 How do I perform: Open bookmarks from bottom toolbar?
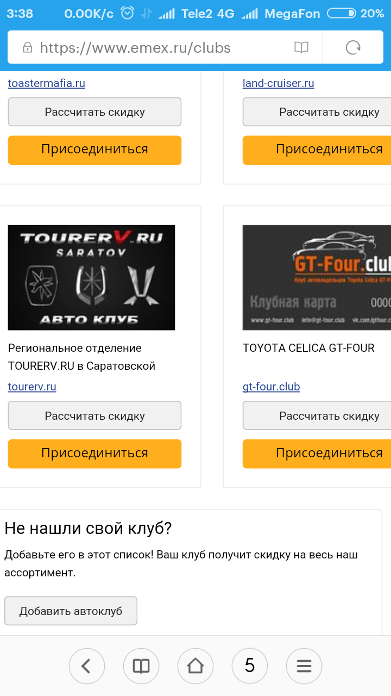[x=141, y=666]
